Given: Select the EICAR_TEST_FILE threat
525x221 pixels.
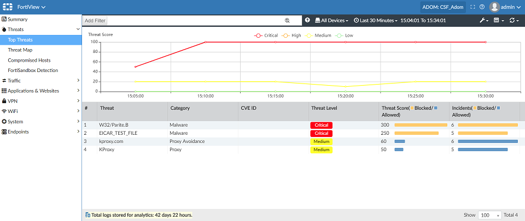Looking at the screenshot, I should (118, 133).
